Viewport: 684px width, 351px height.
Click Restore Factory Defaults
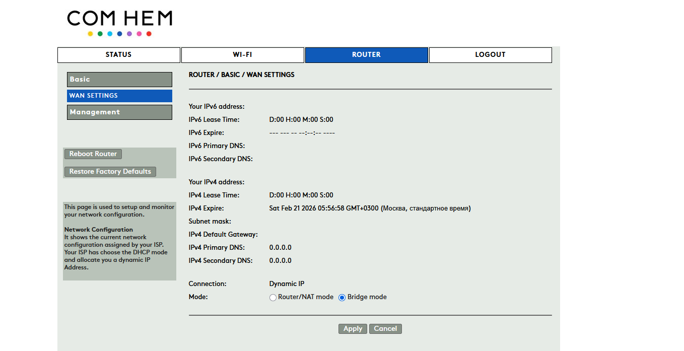pyautogui.click(x=110, y=172)
